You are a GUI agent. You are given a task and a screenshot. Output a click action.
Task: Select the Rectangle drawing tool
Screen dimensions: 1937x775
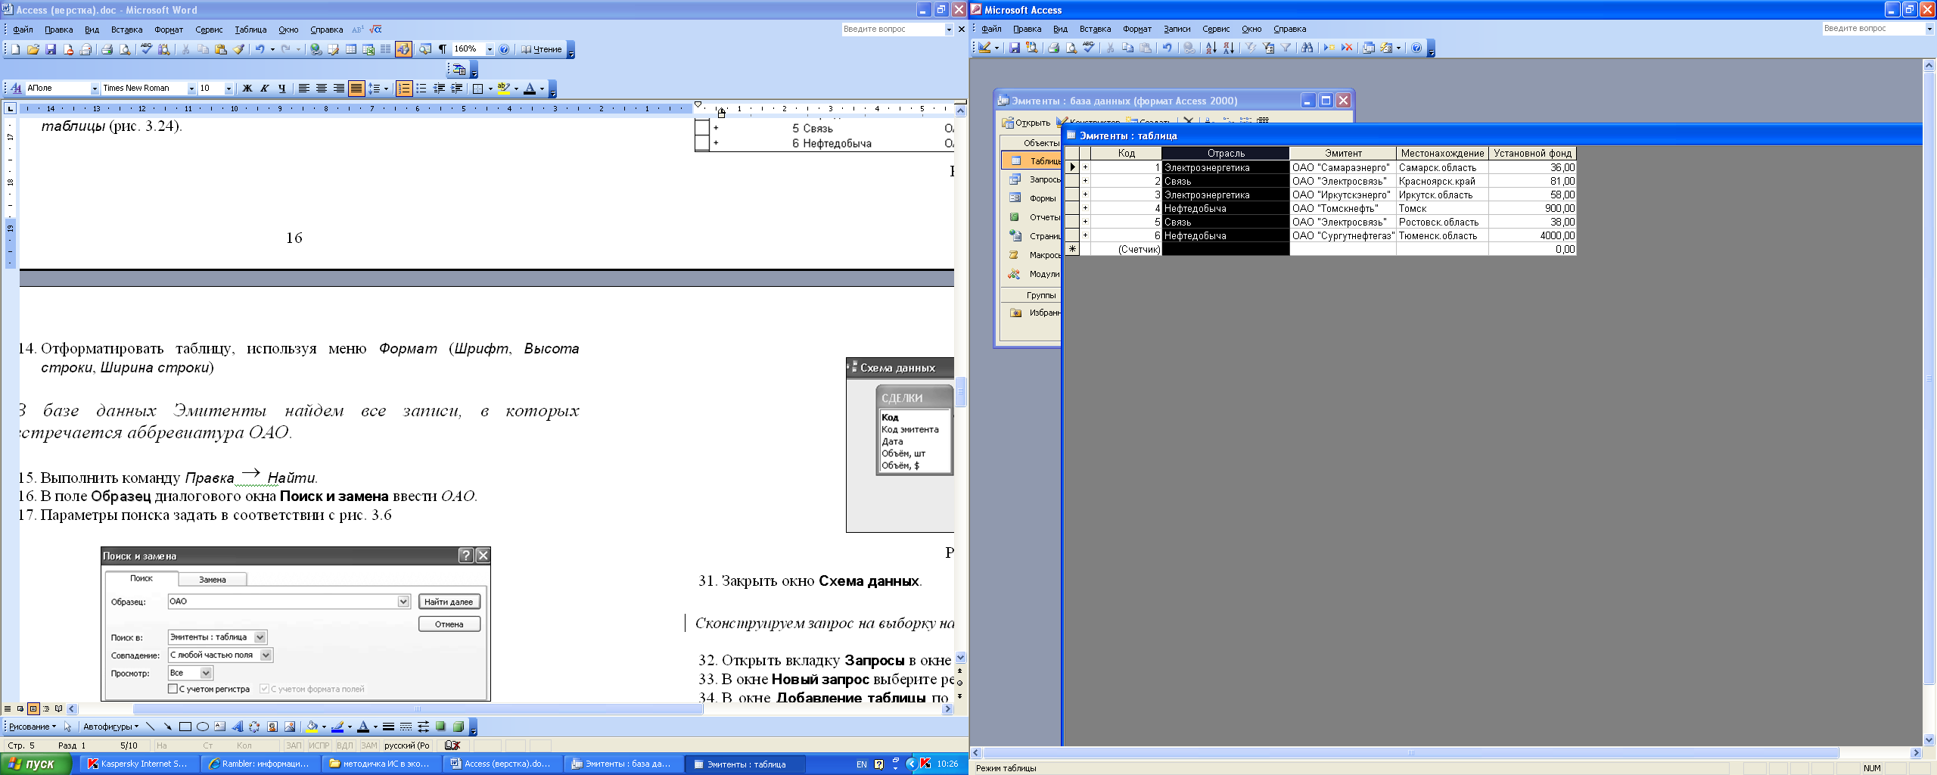[185, 727]
